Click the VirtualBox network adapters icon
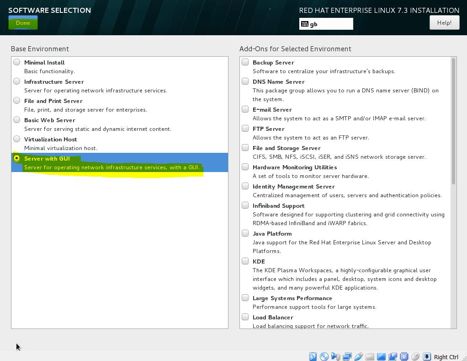Screen dimensions: 467x361 pos(347,356)
